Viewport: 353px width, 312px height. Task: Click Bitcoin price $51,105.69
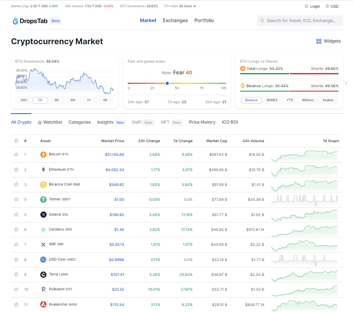[x=114, y=155]
